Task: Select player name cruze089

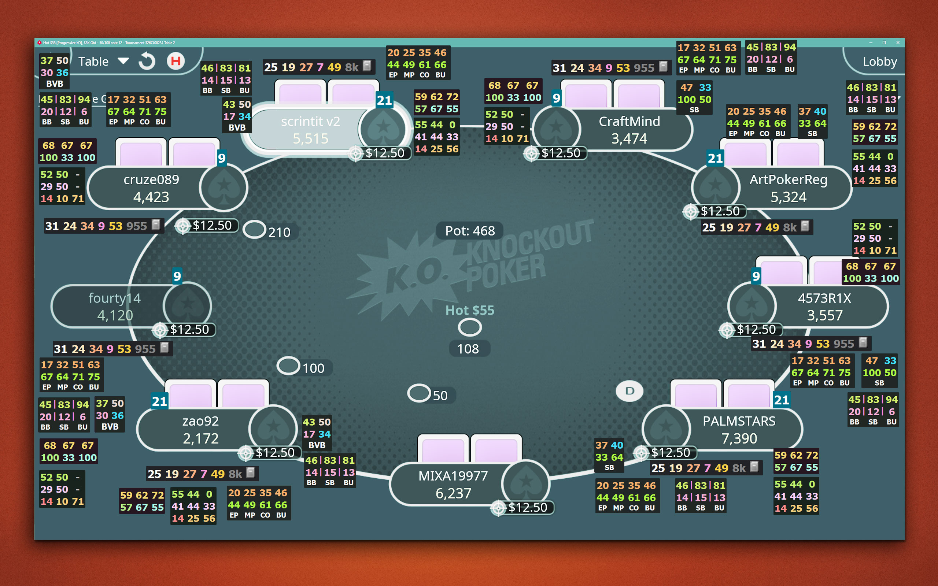Action: click(151, 180)
